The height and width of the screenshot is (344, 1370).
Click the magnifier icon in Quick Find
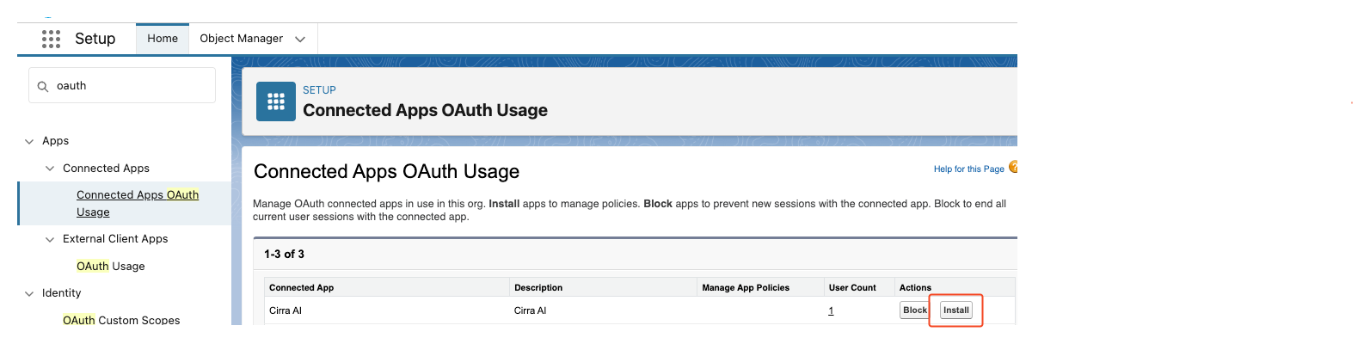click(43, 86)
